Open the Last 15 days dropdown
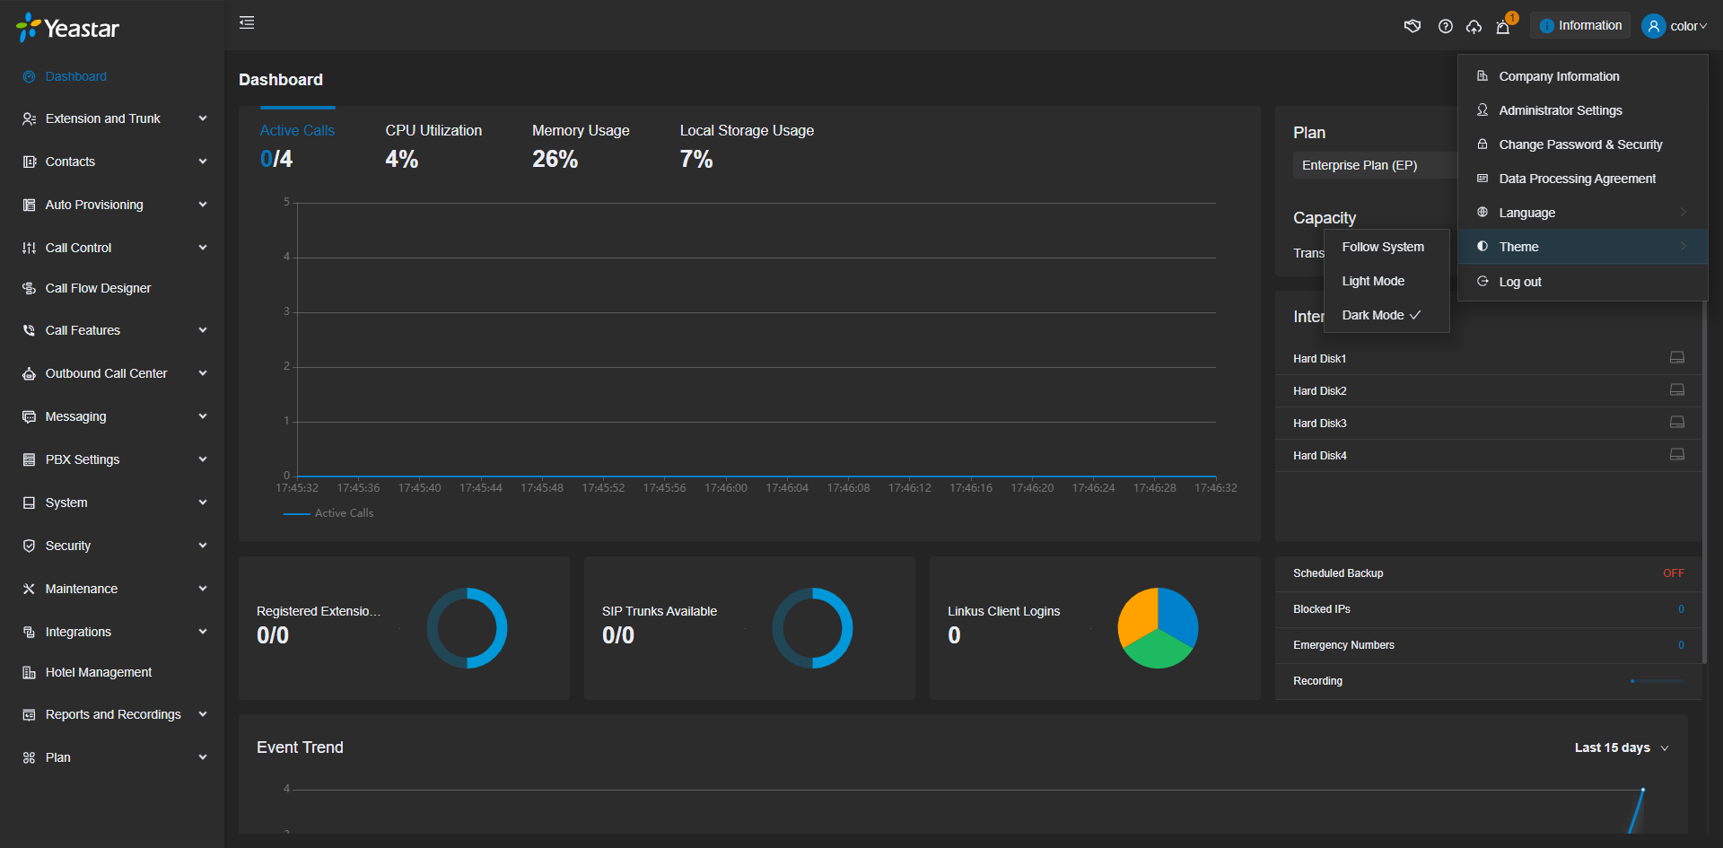This screenshot has width=1723, height=848. click(x=1620, y=747)
